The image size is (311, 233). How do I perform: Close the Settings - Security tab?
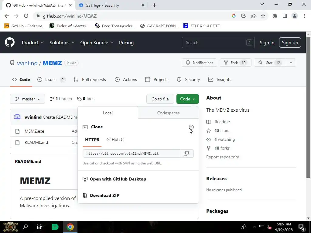coord(143,5)
